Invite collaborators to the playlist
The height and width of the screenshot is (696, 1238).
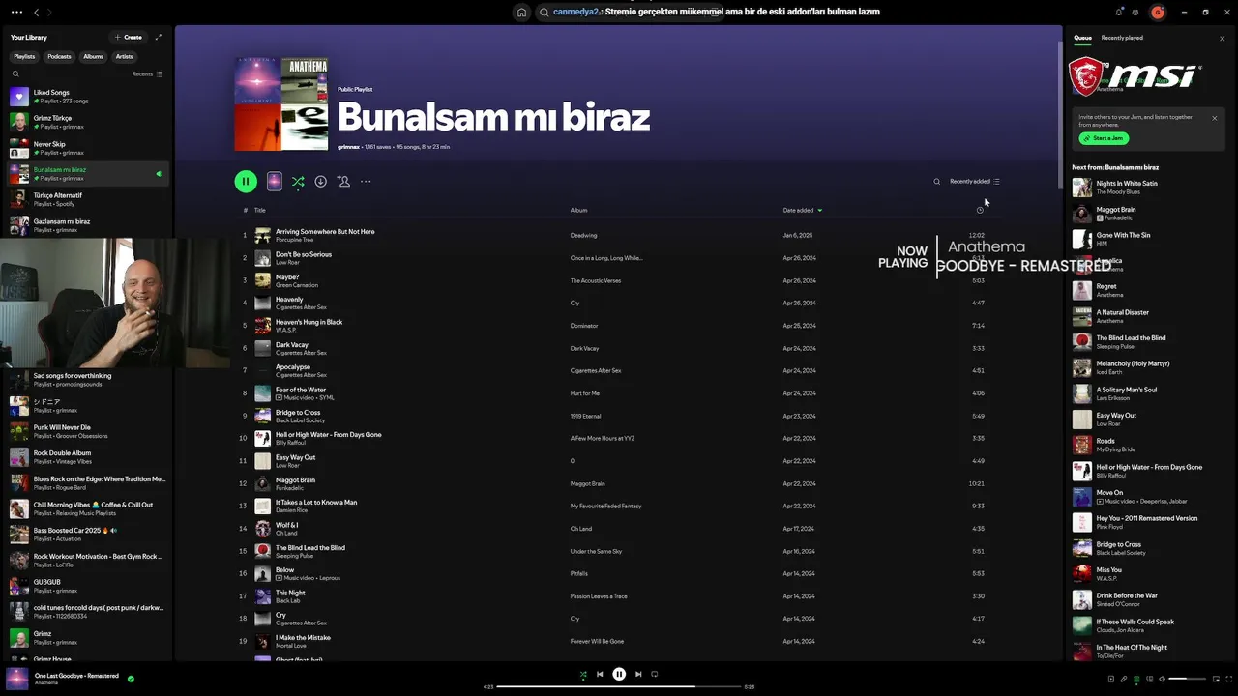pyautogui.click(x=343, y=181)
